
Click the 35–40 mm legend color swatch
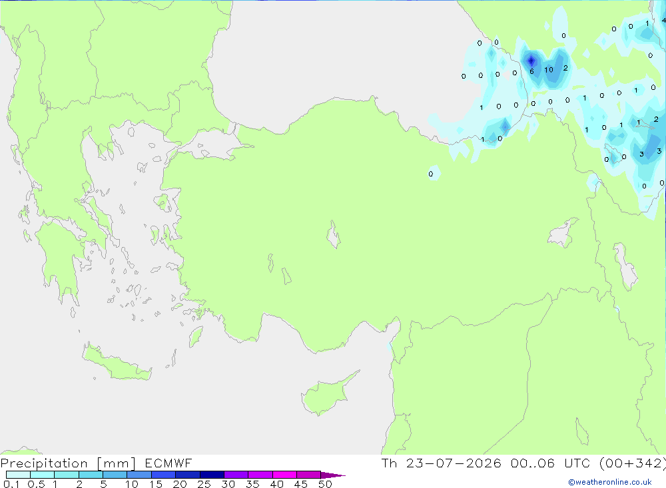coord(260,475)
